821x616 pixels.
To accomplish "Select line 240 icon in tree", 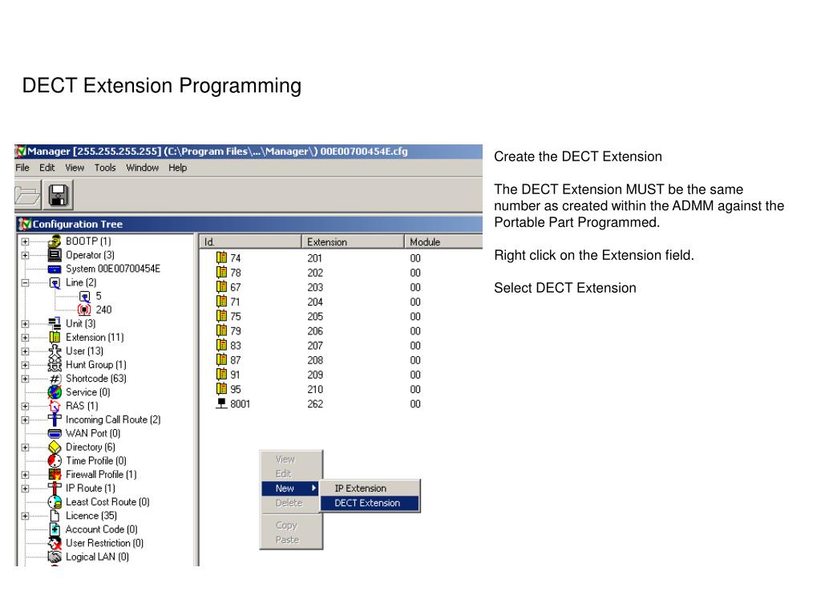I will (x=84, y=310).
